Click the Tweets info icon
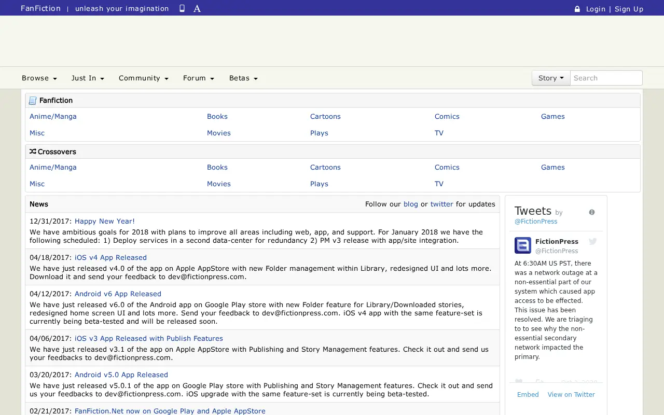 point(592,212)
